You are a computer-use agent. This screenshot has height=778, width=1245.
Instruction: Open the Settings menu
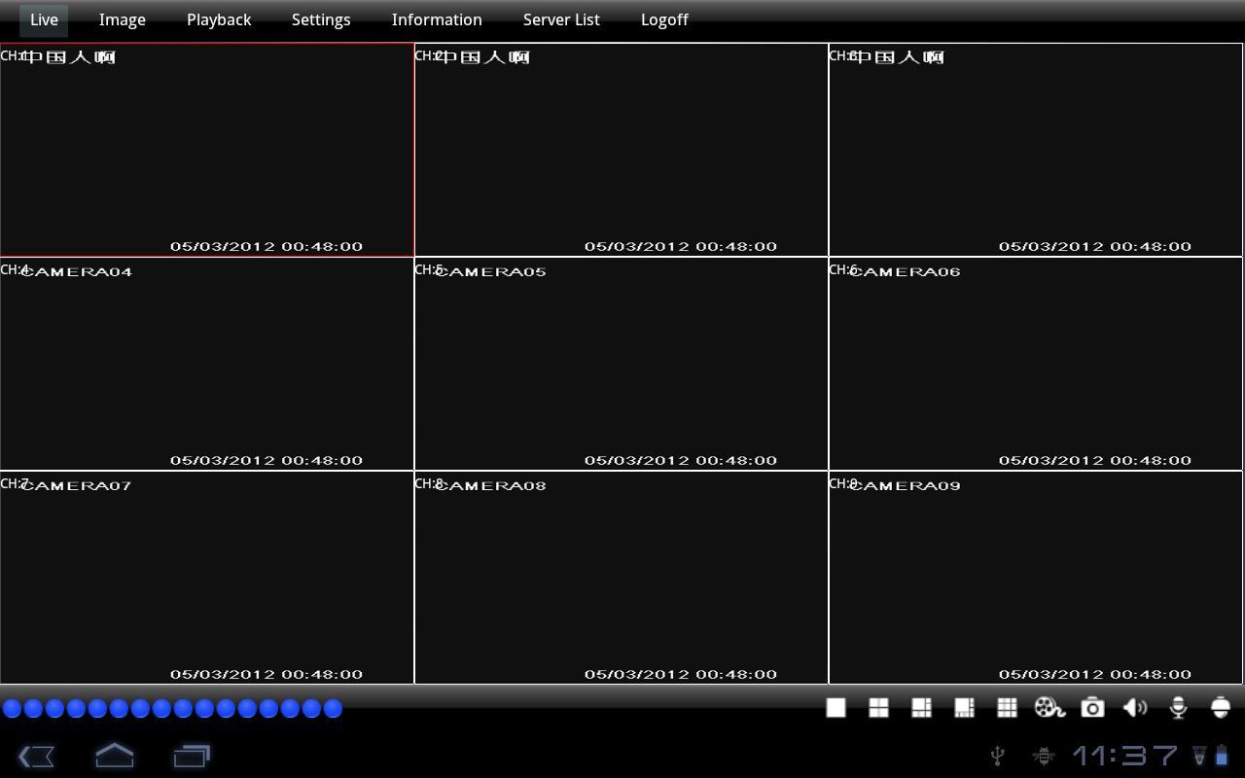click(321, 19)
